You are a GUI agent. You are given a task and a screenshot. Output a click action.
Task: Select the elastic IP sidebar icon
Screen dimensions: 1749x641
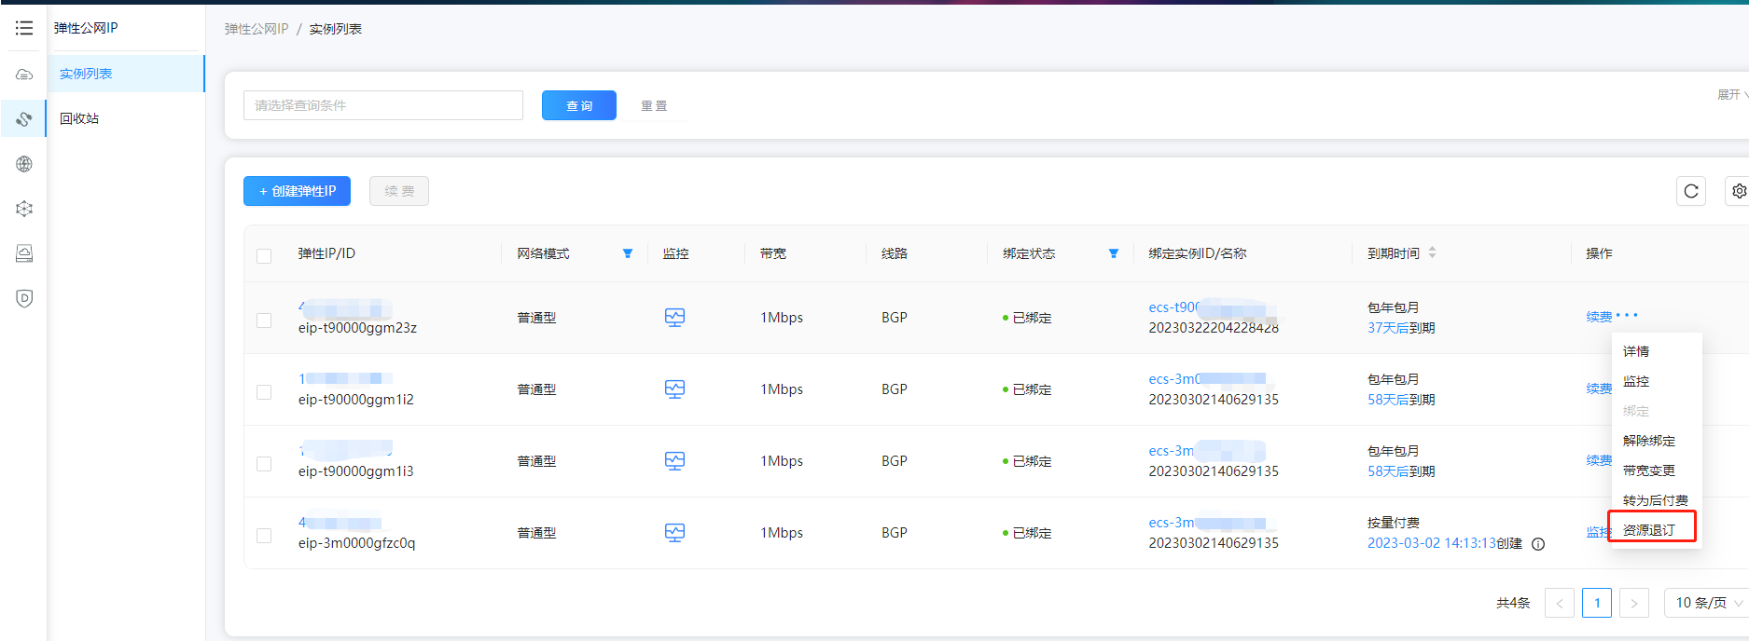click(x=24, y=119)
